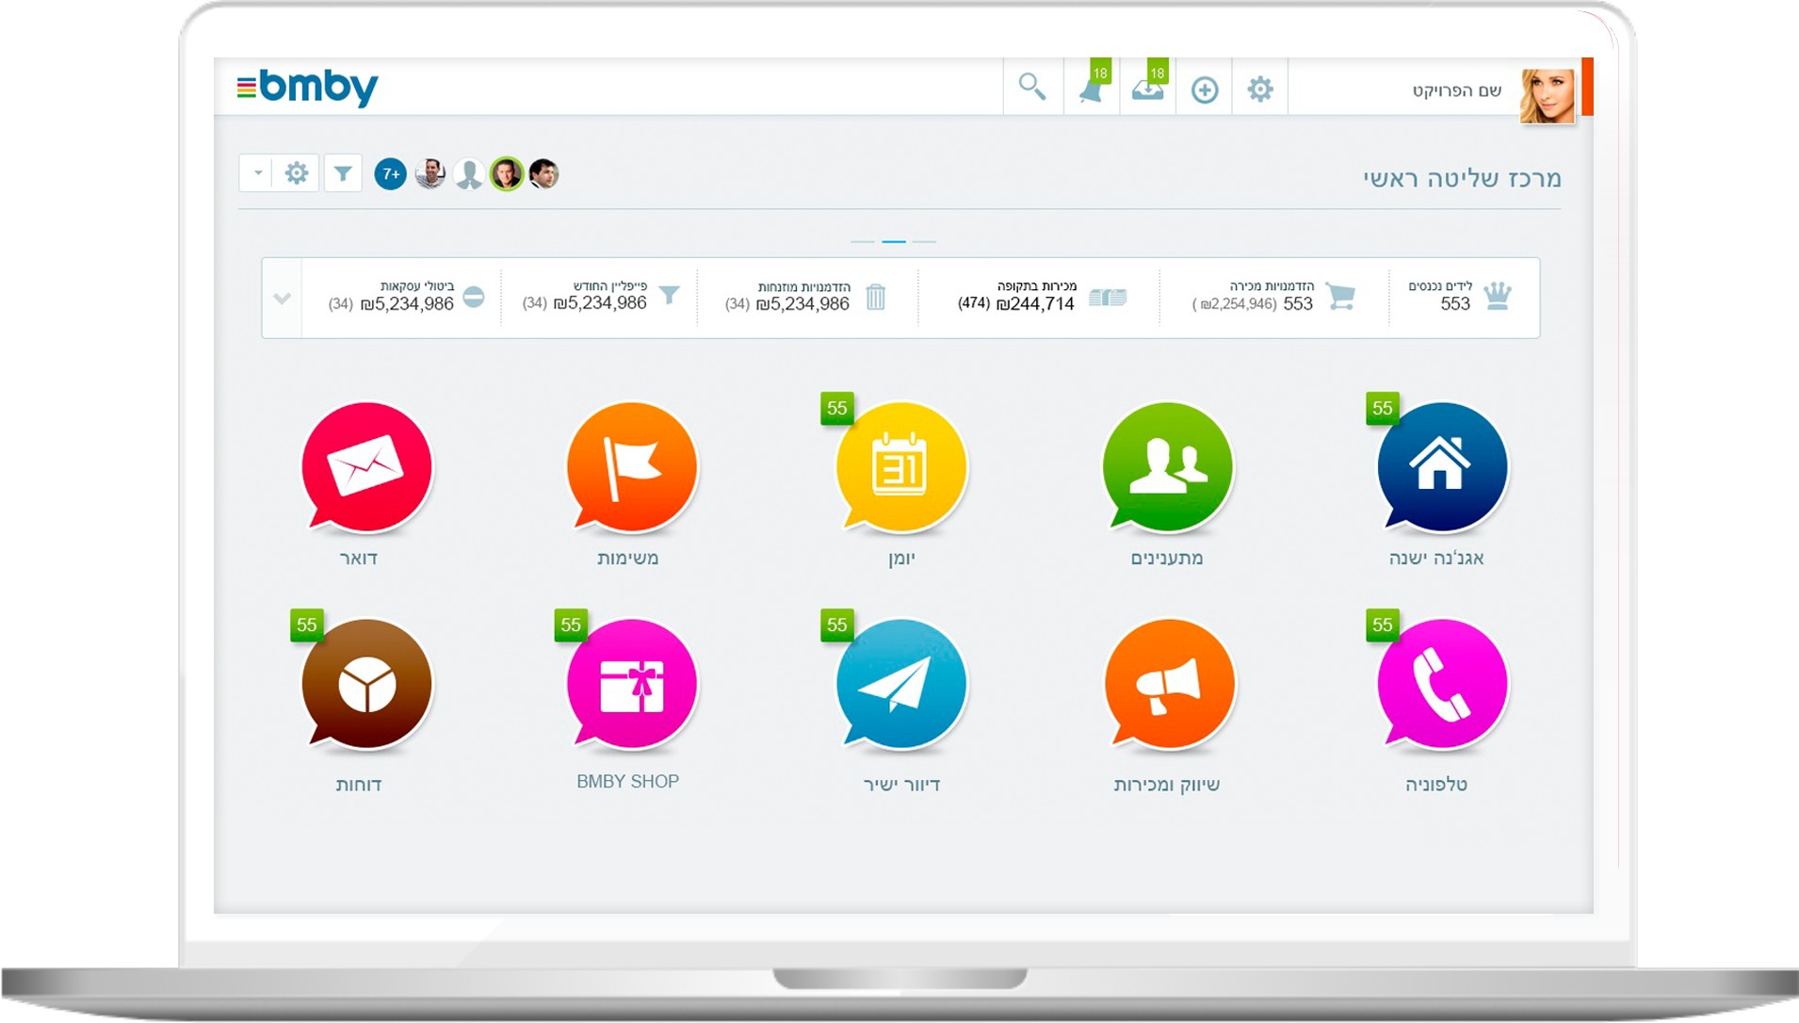Click the BMBY SHOP label
Screen dimensions: 1799x1023
click(x=628, y=782)
